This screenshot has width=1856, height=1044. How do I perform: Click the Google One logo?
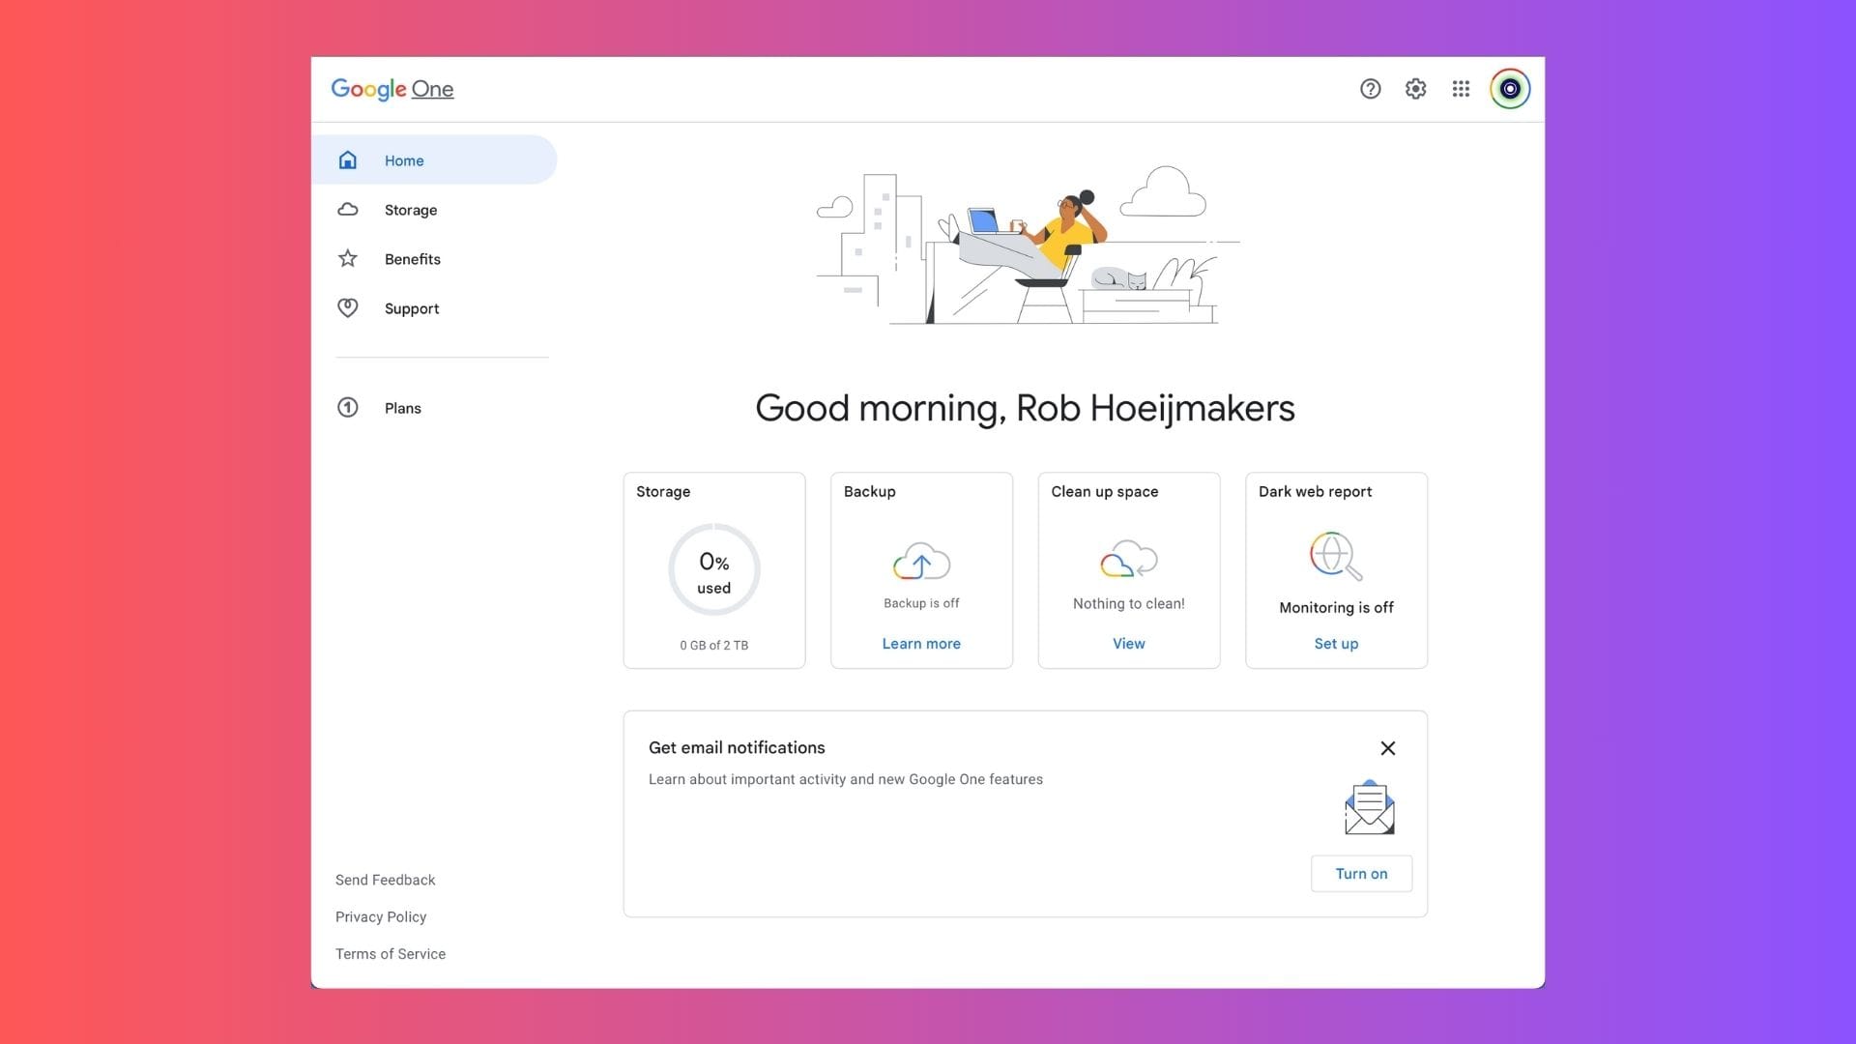(x=391, y=89)
